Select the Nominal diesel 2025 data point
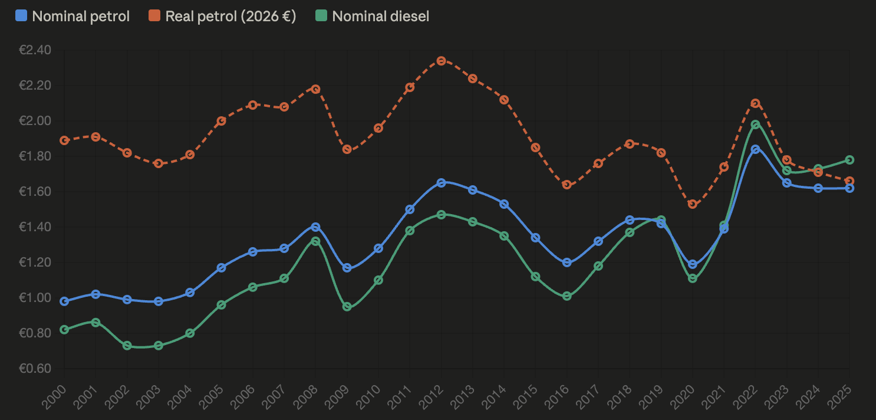 [x=849, y=160]
